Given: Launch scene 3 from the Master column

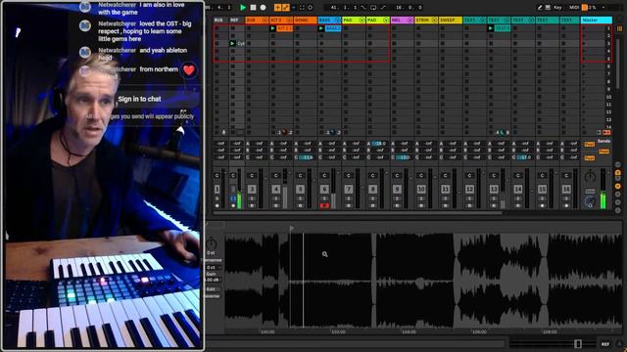Looking at the screenshot, I should 584,43.
